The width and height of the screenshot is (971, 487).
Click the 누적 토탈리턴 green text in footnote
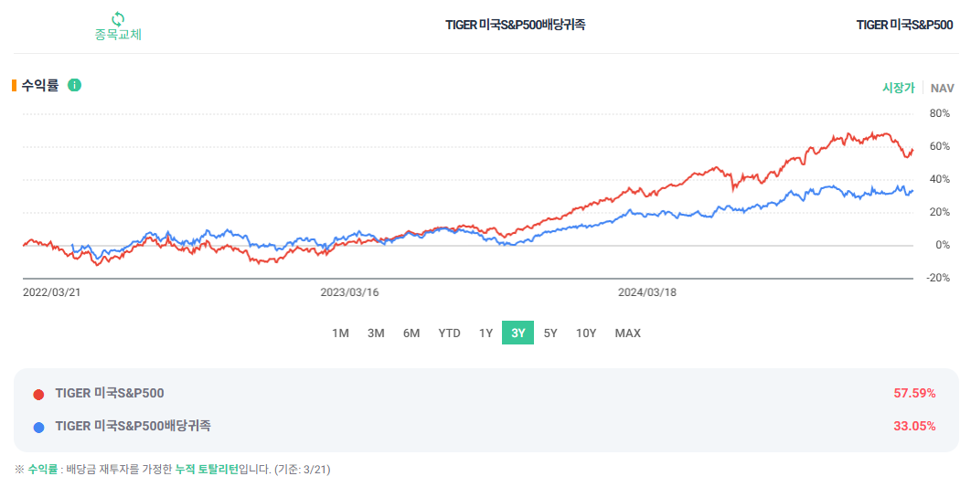[x=207, y=470]
